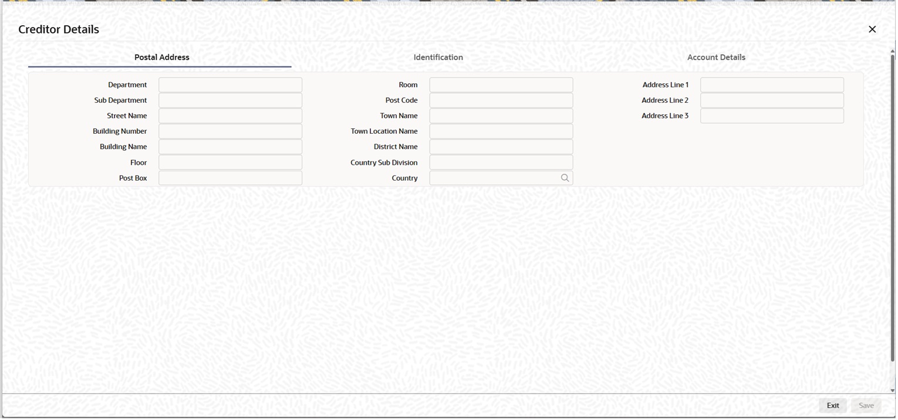898x420 pixels.
Task: Select the Post Code field
Action: click(x=502, y=101)
